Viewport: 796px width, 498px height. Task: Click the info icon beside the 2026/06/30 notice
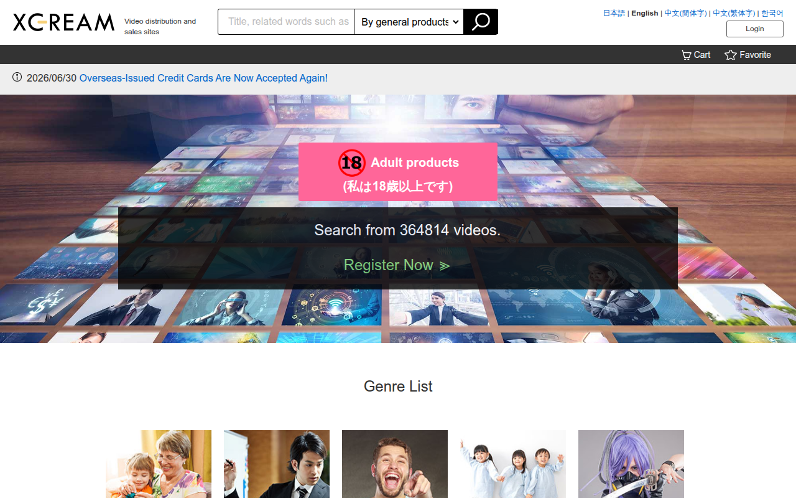click(17, 78)
